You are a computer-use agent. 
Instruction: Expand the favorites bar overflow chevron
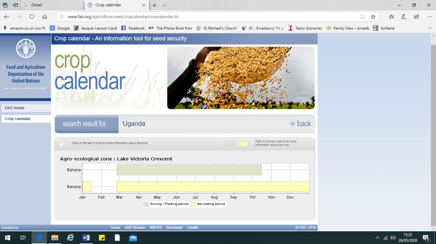[429, 28]
